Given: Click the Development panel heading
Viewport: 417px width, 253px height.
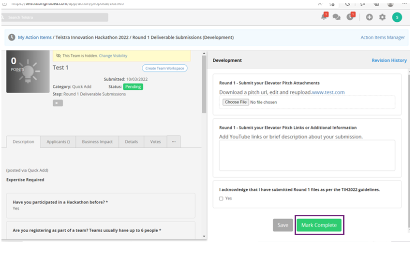Looking at the screenshot, I should click(227, 60).
